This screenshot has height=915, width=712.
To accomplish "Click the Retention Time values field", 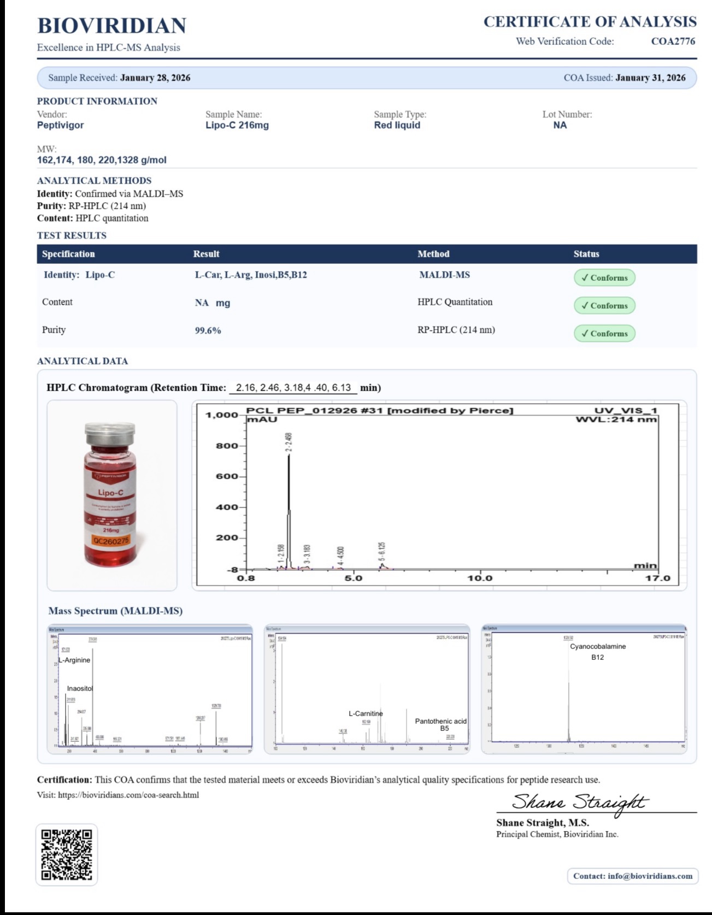I will tap(293, 388).
